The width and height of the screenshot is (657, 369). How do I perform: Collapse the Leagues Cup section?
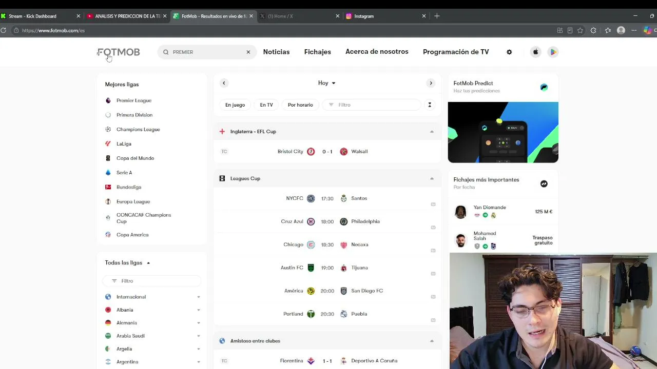coord(432,178)
